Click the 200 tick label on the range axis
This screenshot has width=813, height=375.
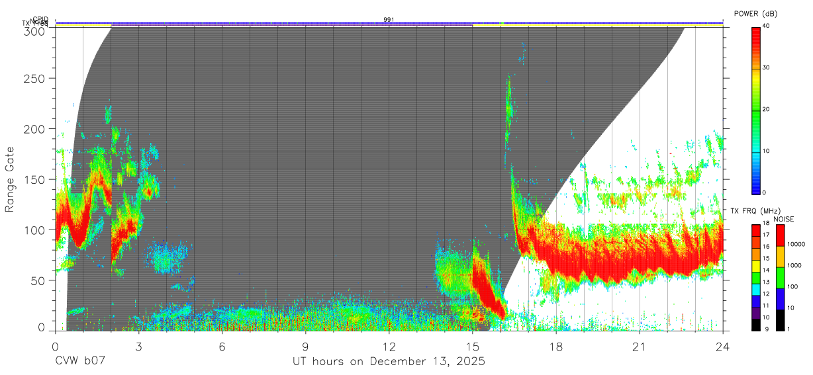pyautogui.click(x=35, y=129)
